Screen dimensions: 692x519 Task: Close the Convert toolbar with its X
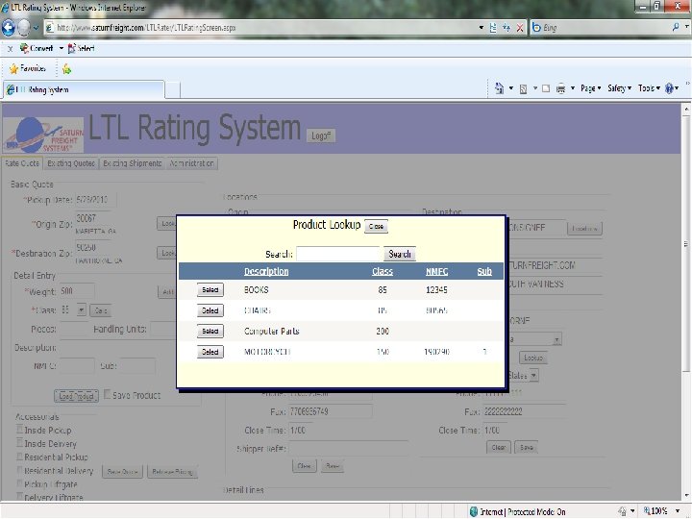point(10,49)
